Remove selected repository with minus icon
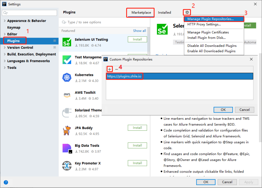This screenshot has width=262, height=188. tap(116, 69)
